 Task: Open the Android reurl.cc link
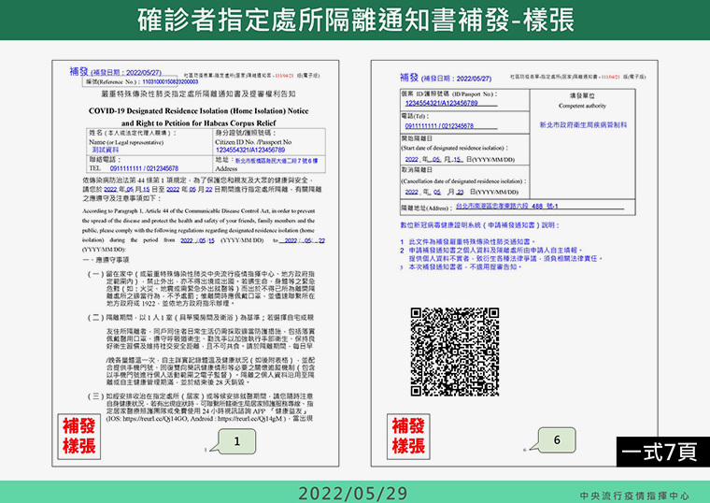(250, 419)
